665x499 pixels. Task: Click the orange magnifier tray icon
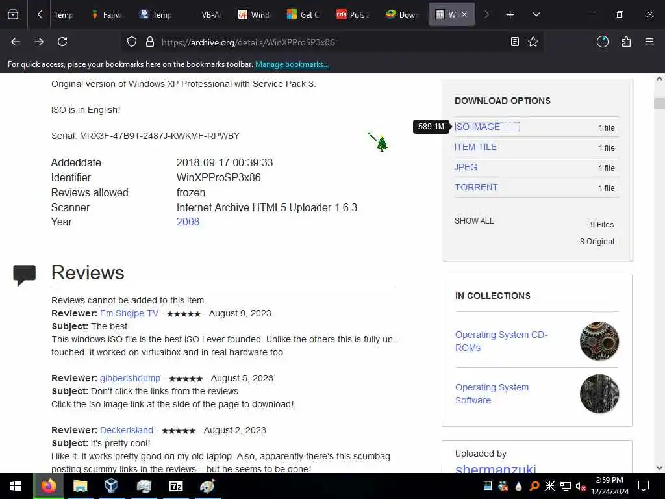[x=534, y=486]
